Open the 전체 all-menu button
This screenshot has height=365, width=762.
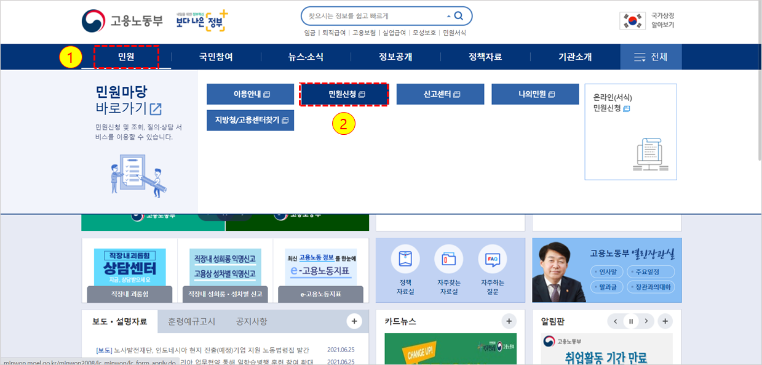[x=651, y=57]
